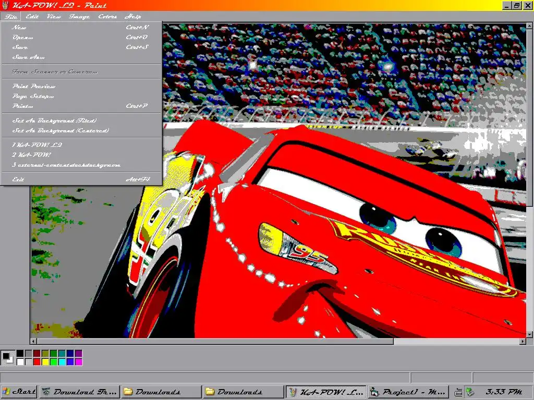Screen dimensions: 534x400
Task: Restore down the Paint window
Action: pyautogui.click(x=517, y=5)
